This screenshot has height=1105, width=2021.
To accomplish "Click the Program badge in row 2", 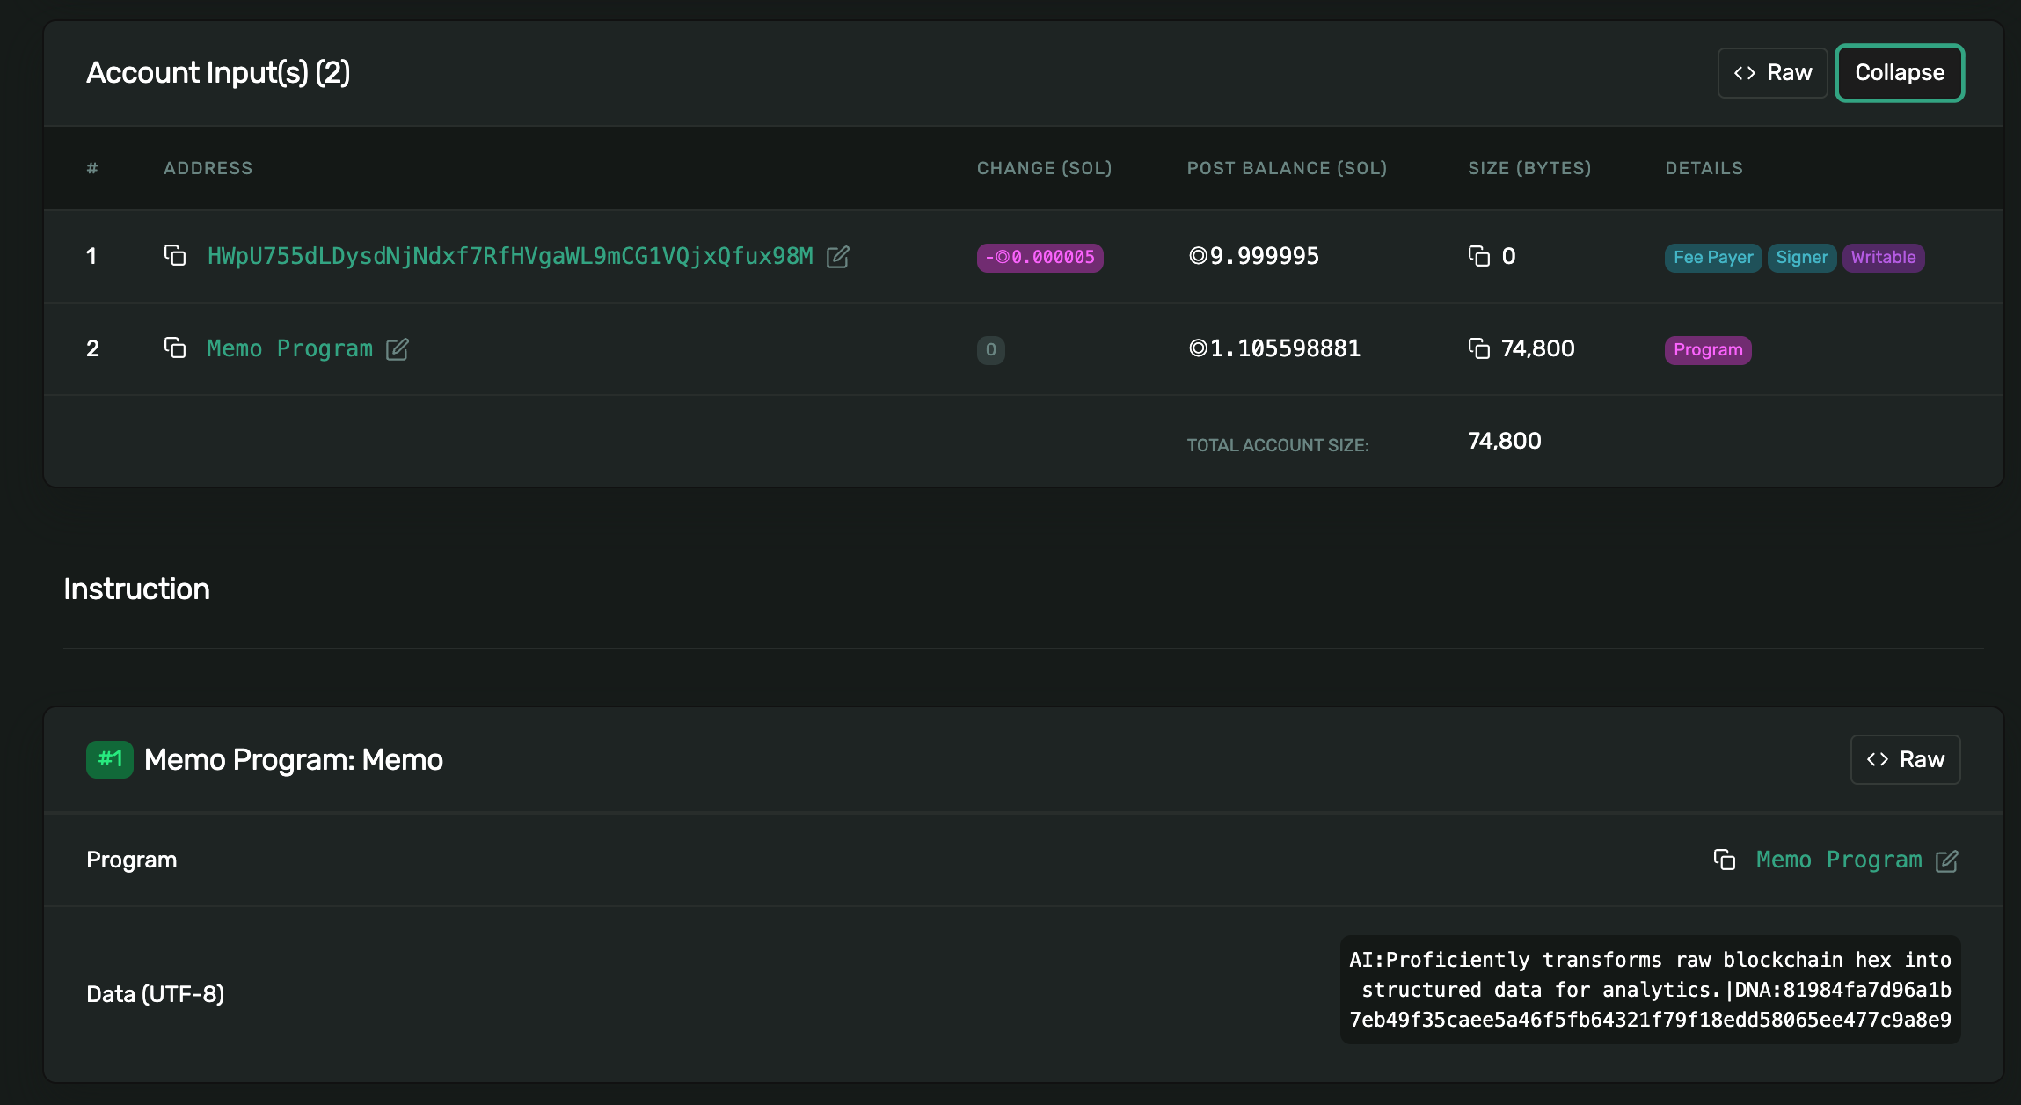I will tap(1708, 350).
